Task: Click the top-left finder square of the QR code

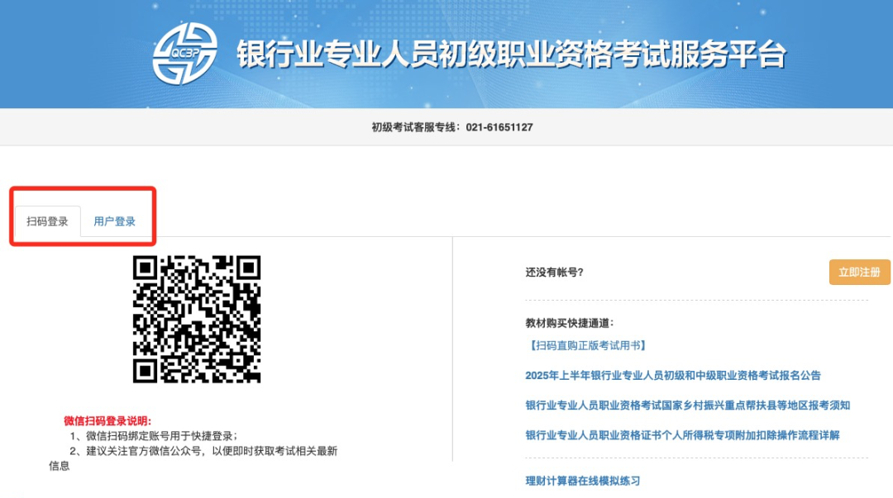Action: click(146, 268)
